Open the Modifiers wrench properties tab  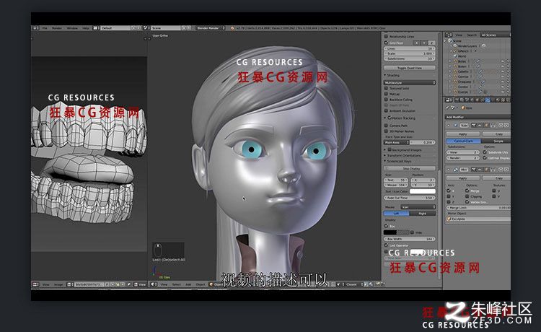(488, 100)
